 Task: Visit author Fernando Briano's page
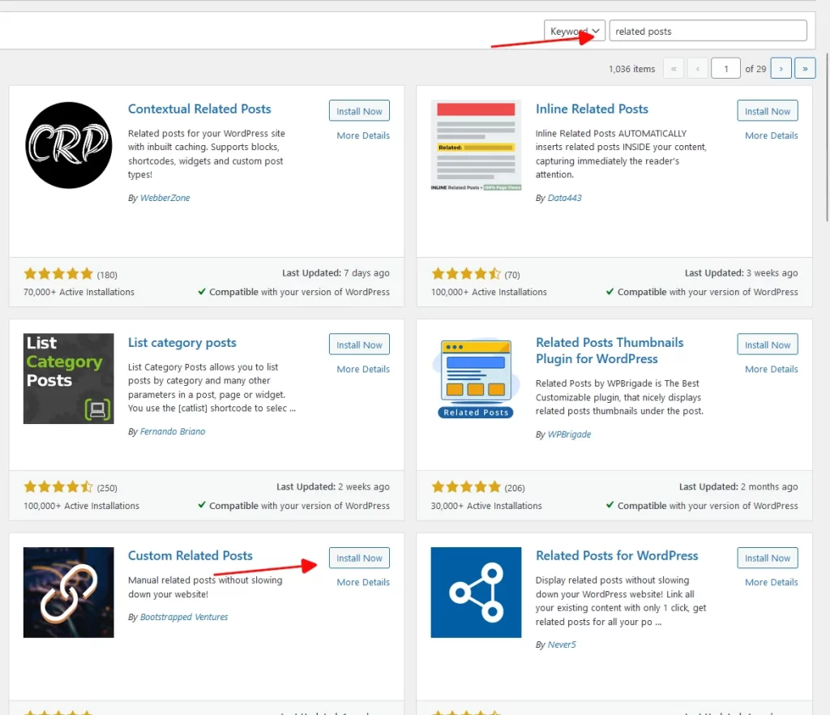pos(172,431)
